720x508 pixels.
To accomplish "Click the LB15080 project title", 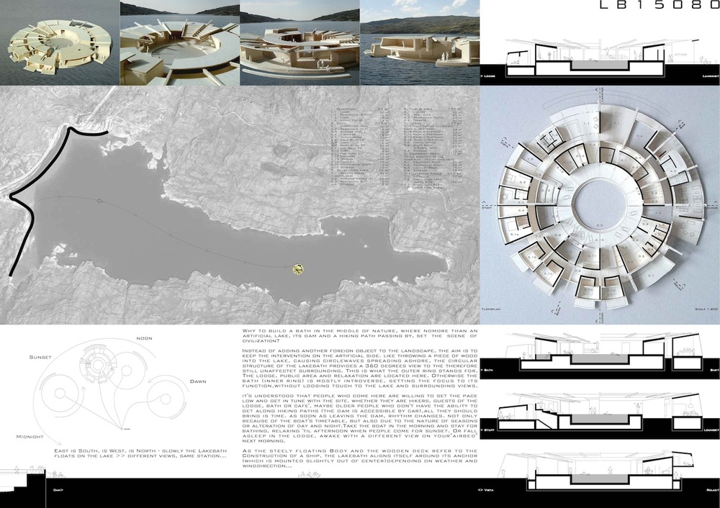I will tap(654, 6).
